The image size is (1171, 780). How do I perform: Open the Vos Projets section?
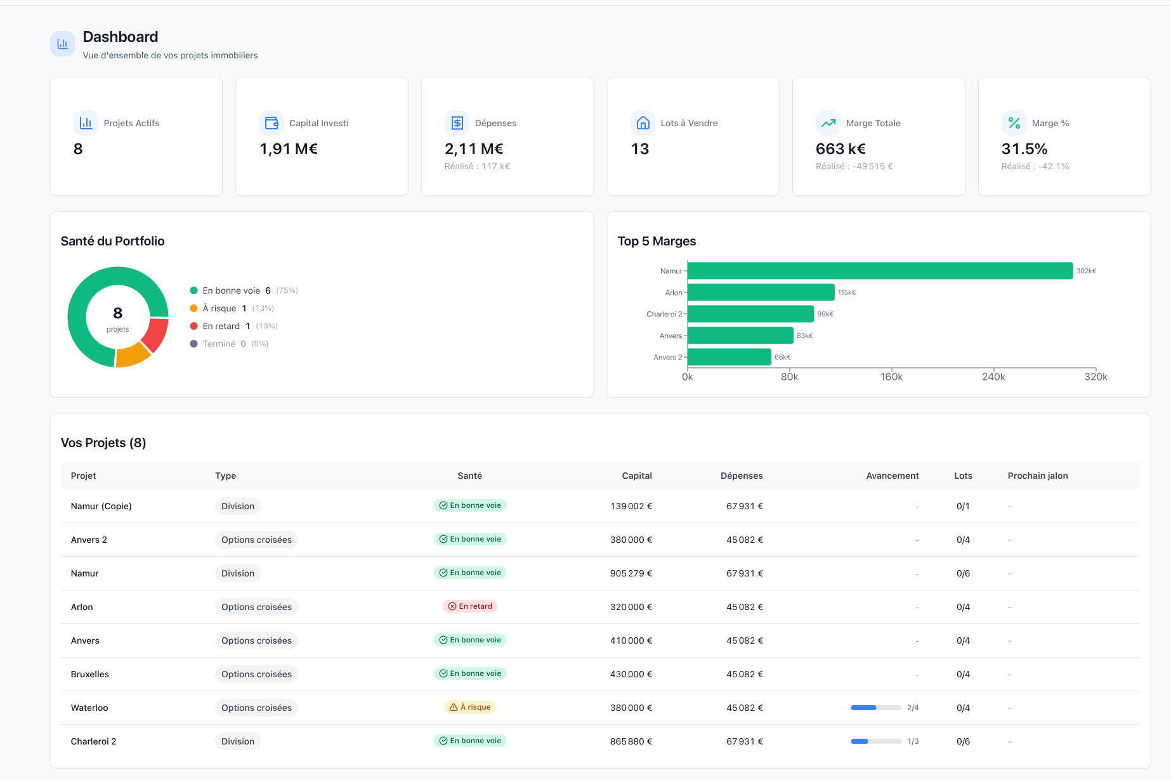[x=103, y=442]
